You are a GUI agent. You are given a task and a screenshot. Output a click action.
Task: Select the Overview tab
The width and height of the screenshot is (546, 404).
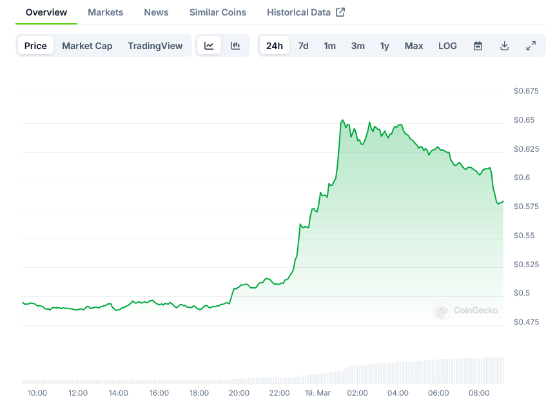pos(46,12)
